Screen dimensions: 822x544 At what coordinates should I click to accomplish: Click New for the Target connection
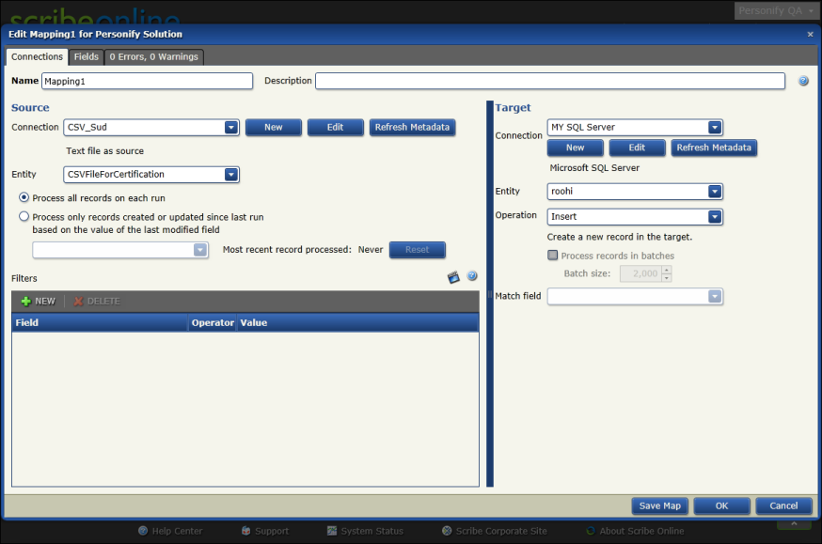[x=575, y=148]
